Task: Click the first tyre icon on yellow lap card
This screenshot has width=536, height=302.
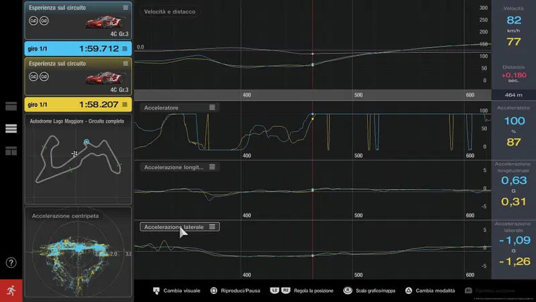Action: (x=33, y=77)
